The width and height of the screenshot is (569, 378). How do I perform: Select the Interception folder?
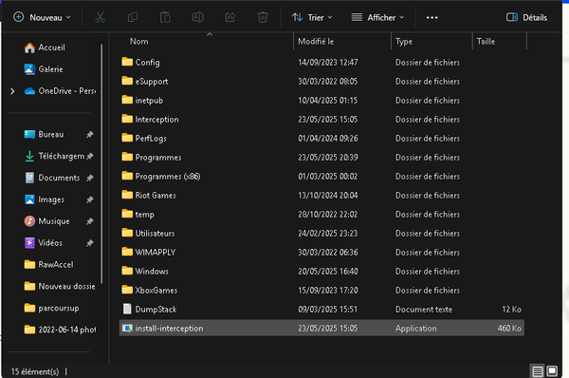pos(321,120)
